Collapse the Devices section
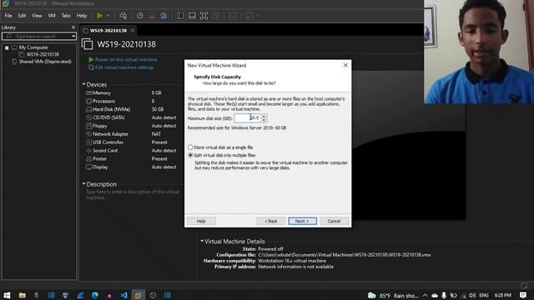 [83, 84]
